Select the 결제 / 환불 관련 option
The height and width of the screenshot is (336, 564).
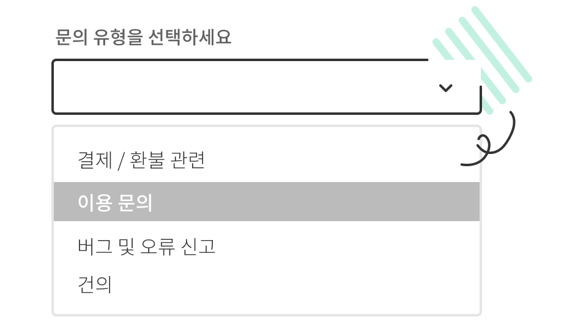point(267,160)
